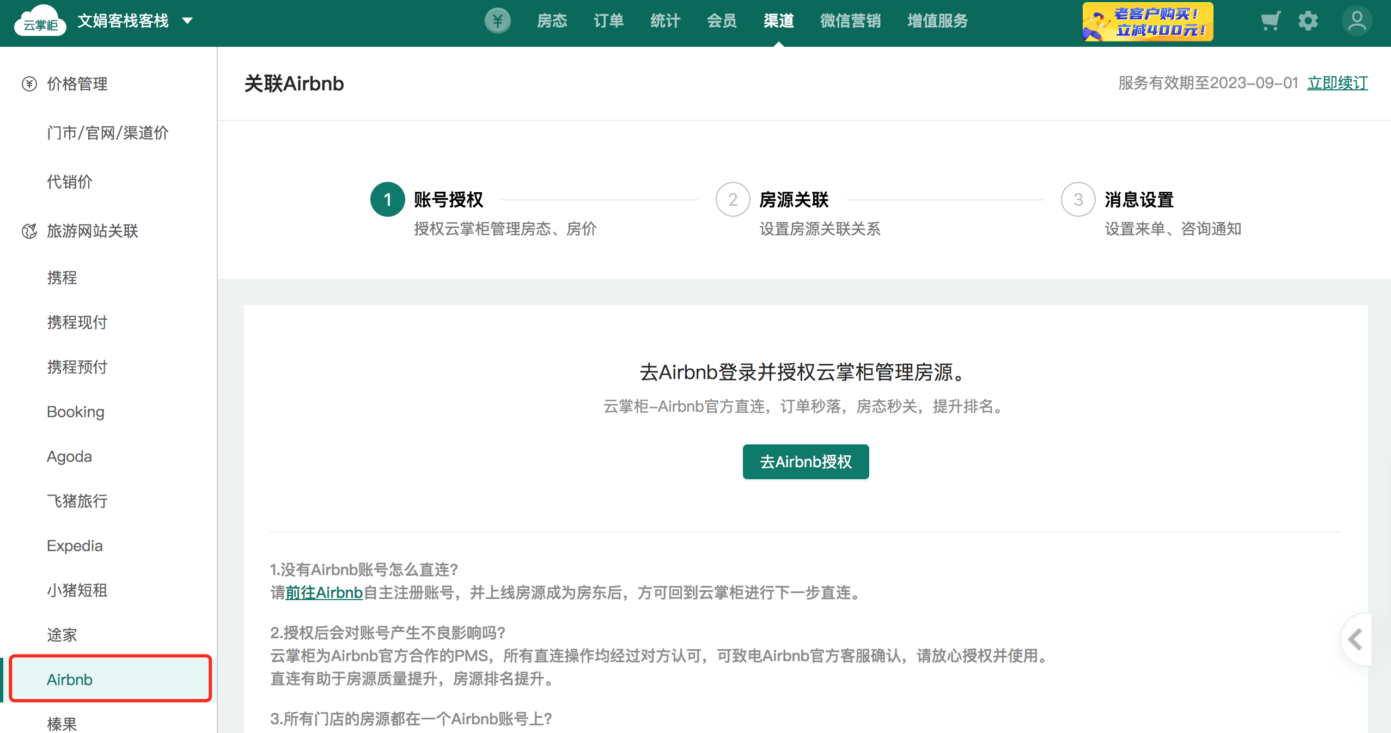Click the 旅游网站关联 globe icon

(x=29, y=231)
